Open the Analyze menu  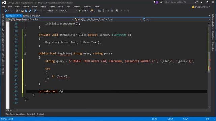77,7
